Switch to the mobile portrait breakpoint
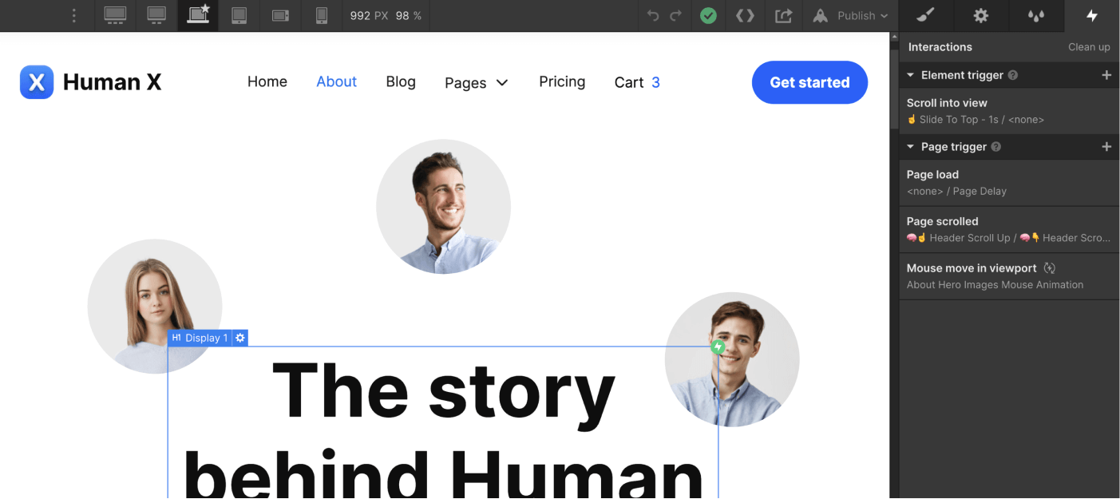 coord(321,15)
